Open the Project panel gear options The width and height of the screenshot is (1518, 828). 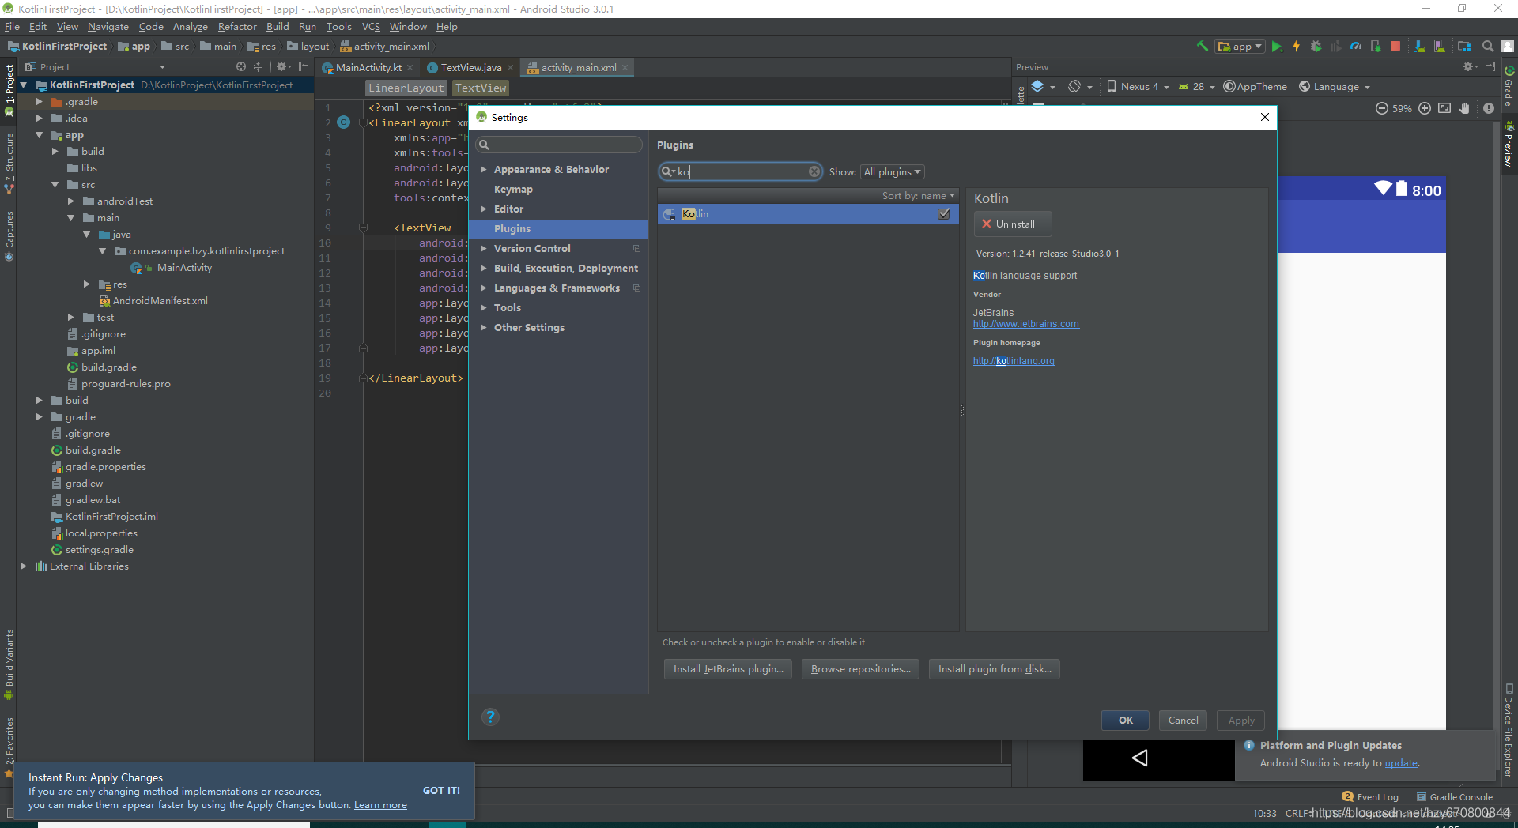point(283,67)
